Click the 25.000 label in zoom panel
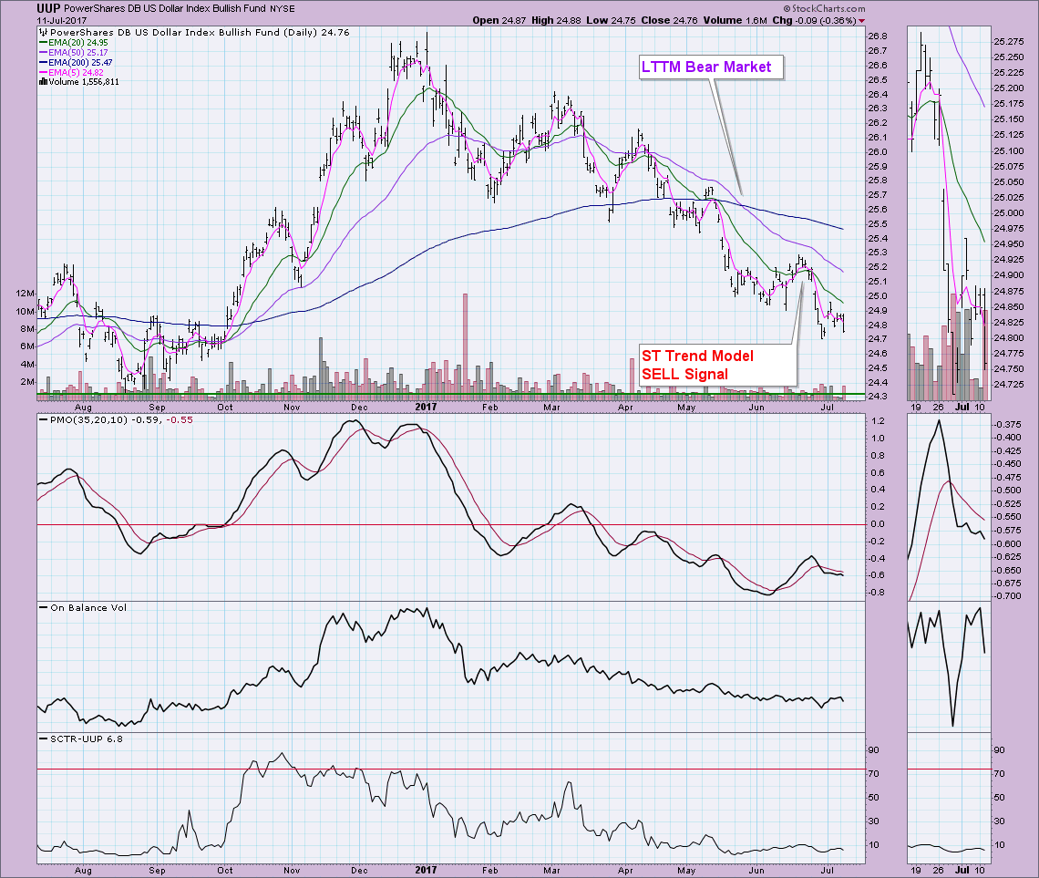The height and width of the screenshot is (878, 1039). click(1009, 212)
